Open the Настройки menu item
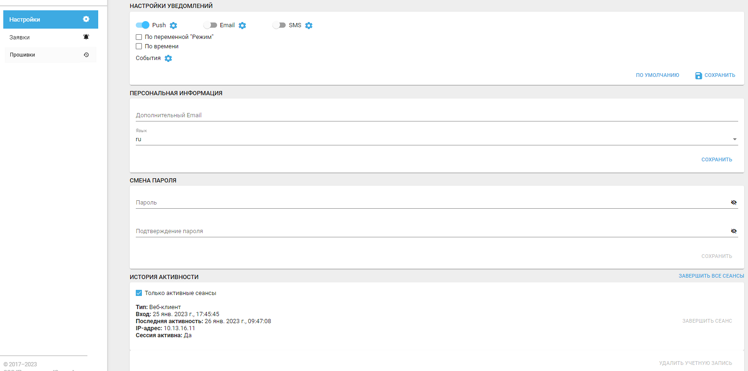 coord(50,20)
